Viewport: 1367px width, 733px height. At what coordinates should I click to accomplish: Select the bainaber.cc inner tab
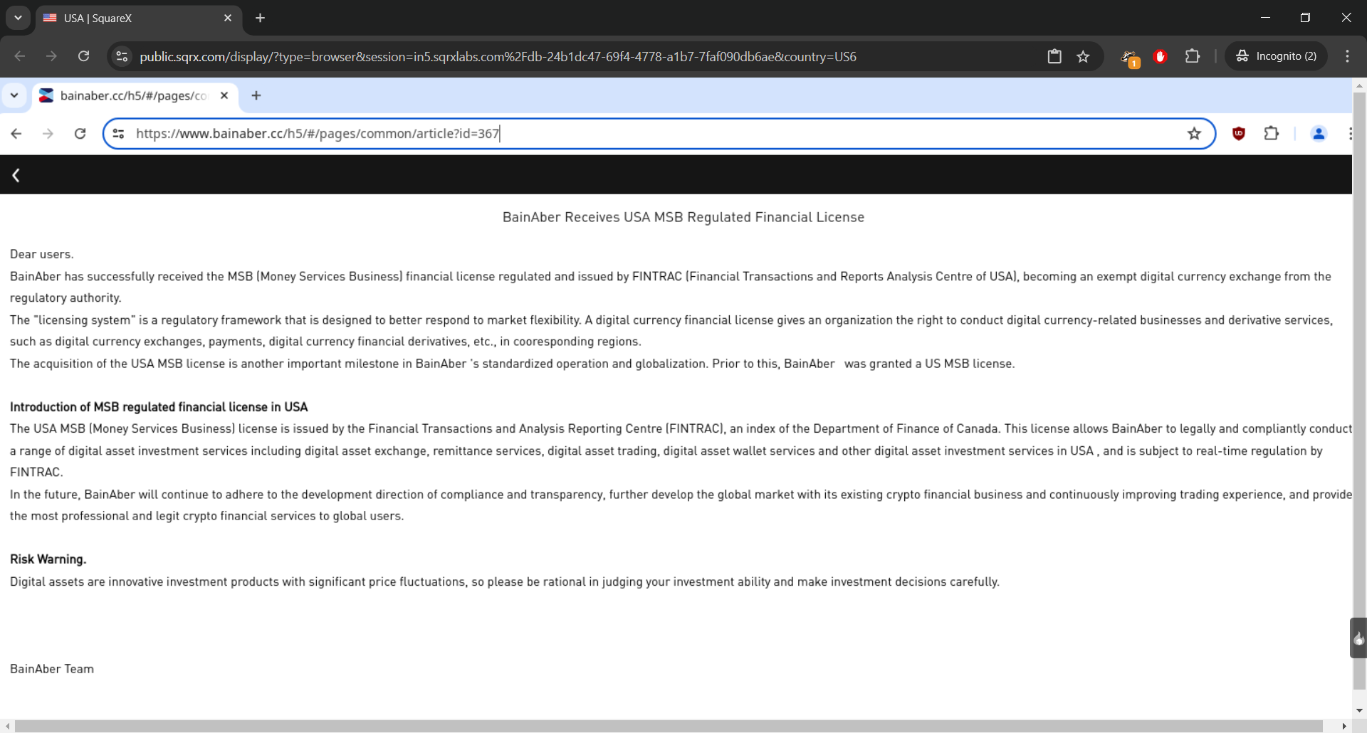coord(133,95)
